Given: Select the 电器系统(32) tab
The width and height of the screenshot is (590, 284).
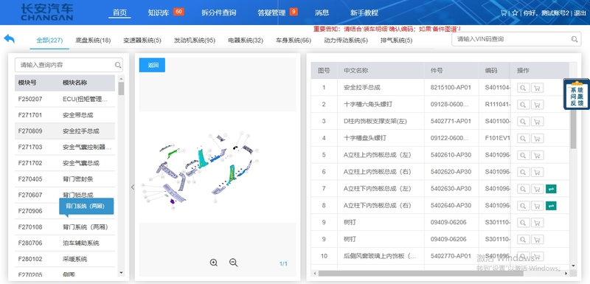Looking at the screenshot, I should 246,41.
